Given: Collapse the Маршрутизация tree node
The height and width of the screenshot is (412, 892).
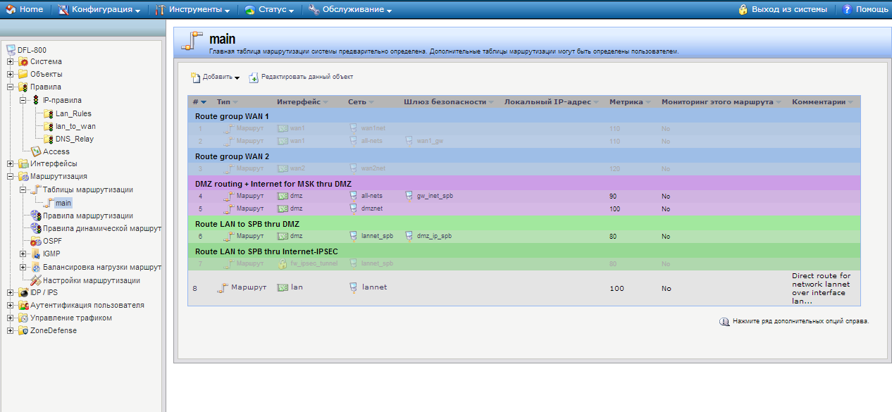Looking at the screenshot, I should click(11, 177).
